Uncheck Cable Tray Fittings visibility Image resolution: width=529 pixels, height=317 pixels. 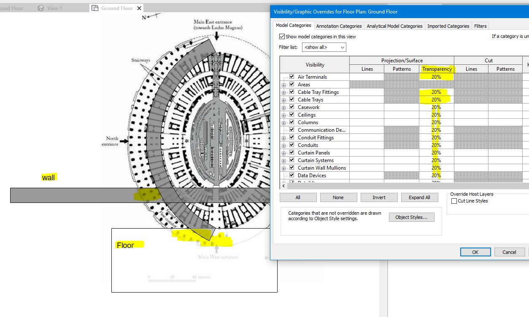click(292, 92)
